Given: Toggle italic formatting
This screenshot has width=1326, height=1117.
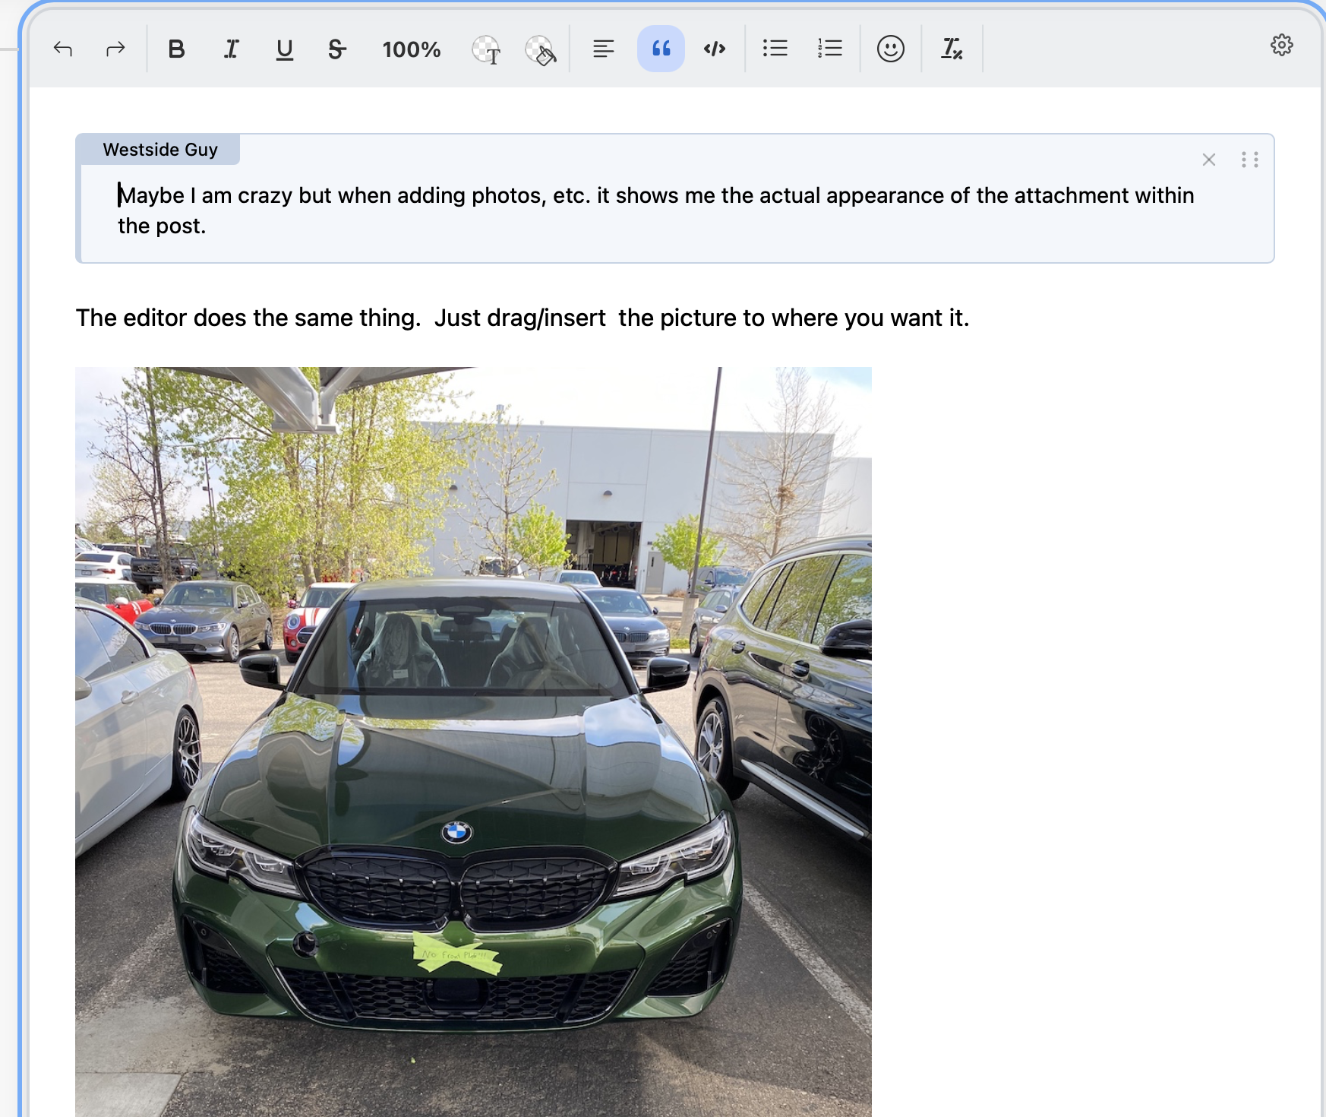Looking at the screenshot, I should point(231,49).
